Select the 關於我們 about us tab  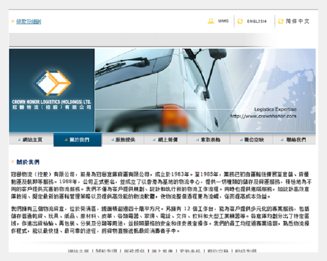tap(78, 140)
